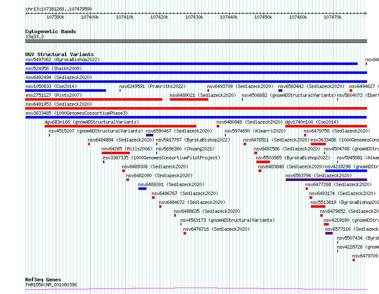Click nsv6476511 (Sedlazeck2020) label
Viewport: 379px width, 294px height.
[276, 140]
